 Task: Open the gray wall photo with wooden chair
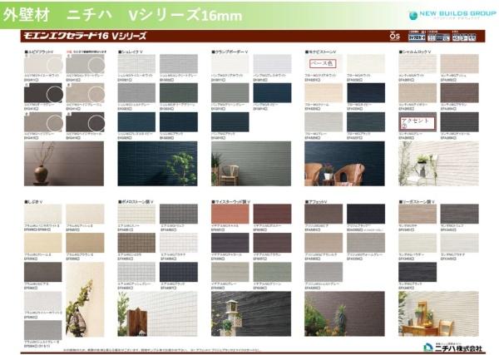251,164
